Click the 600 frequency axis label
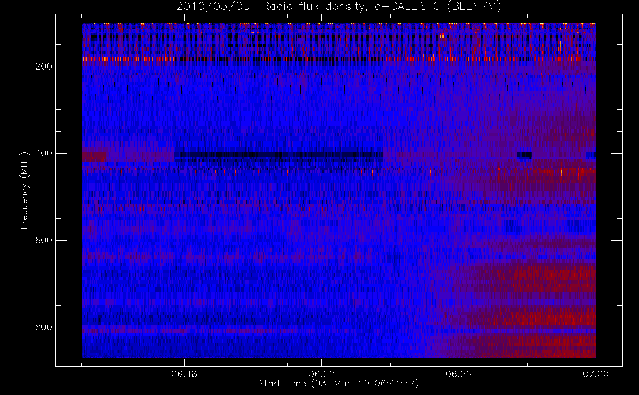The width and height of the screenshot is (639, 395). click(x=43, y=240)
